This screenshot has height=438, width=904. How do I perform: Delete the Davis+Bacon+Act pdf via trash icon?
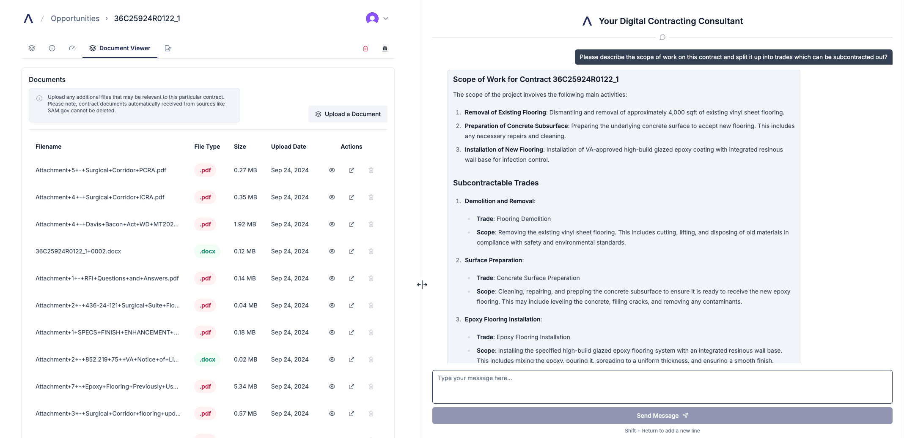pyautogui.click(x=371, y=224)
